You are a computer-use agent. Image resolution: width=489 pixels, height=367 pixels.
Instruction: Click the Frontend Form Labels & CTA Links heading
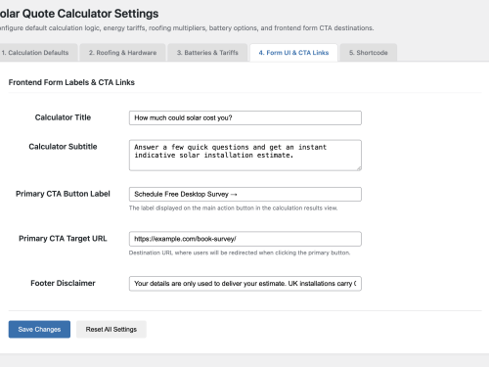[71, 82]
